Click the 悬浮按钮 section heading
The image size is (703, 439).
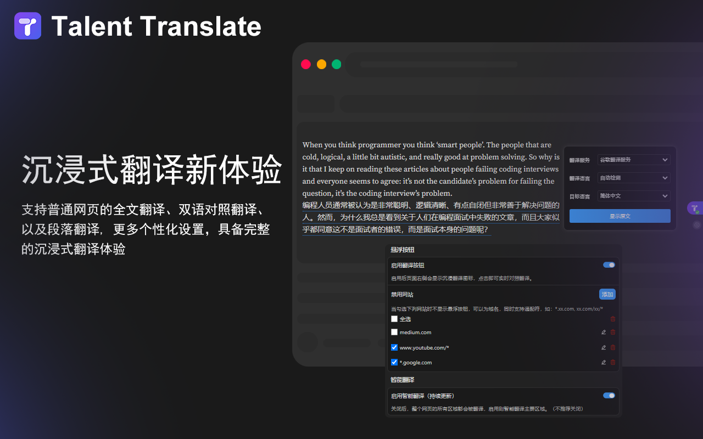coord(402,250)
